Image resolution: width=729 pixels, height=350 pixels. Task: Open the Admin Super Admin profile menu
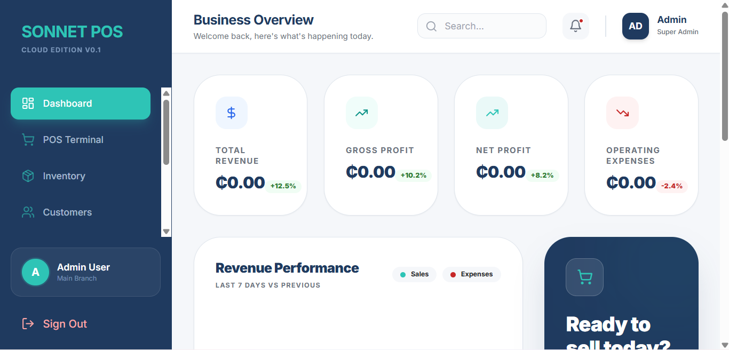coord(677,26)
